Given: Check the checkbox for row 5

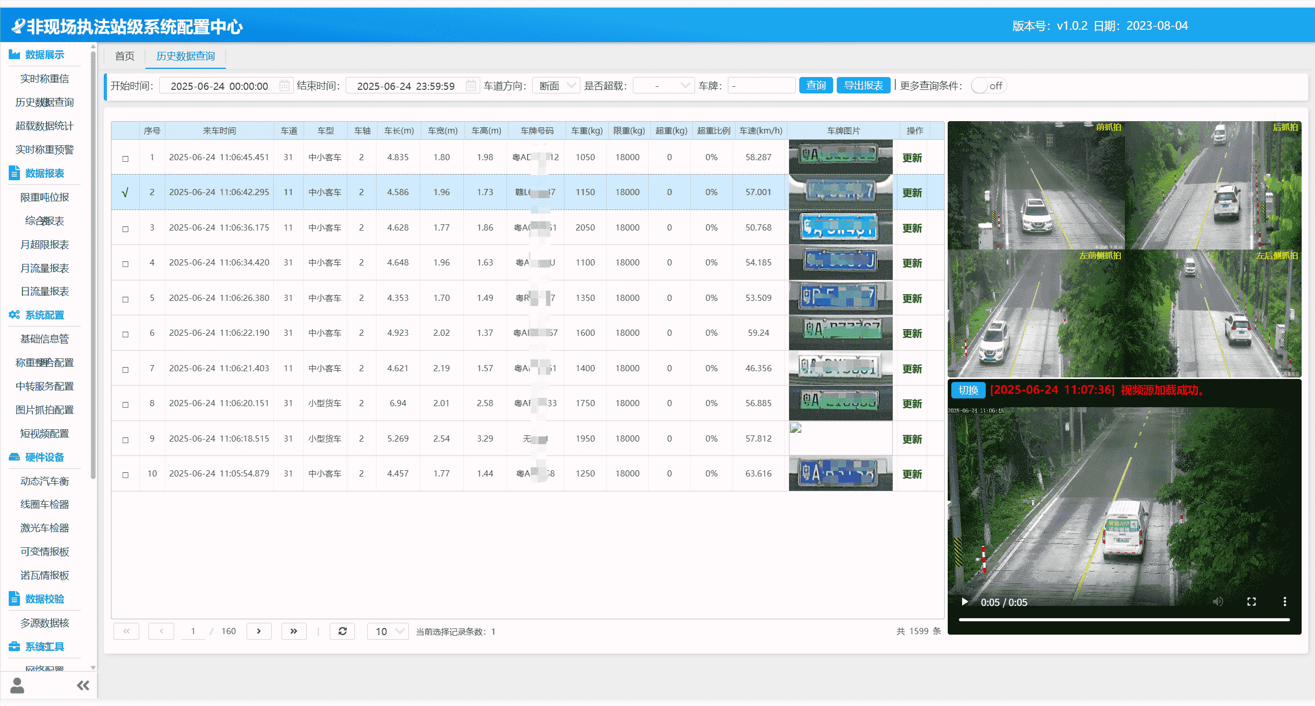Looking at the screenshot, I should (125, 299).
